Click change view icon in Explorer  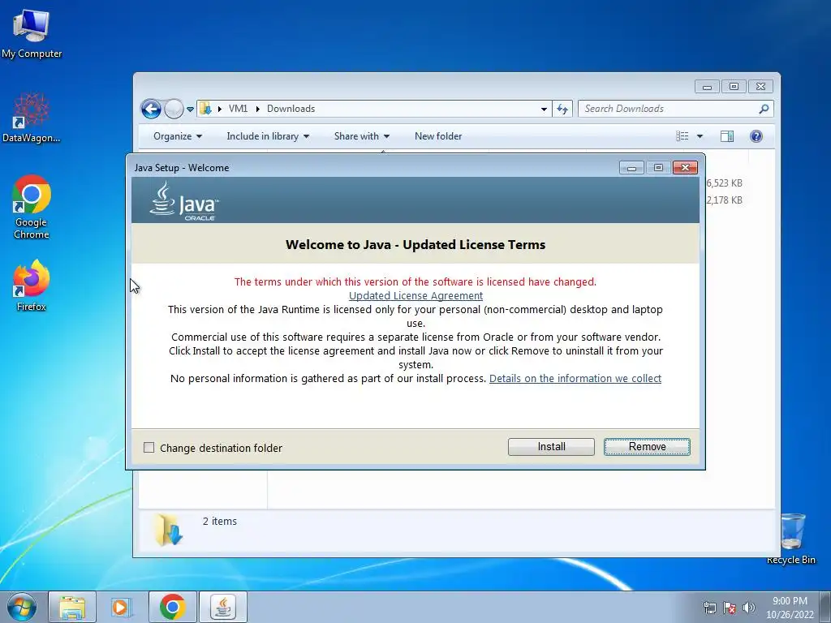tap(682, 136)
